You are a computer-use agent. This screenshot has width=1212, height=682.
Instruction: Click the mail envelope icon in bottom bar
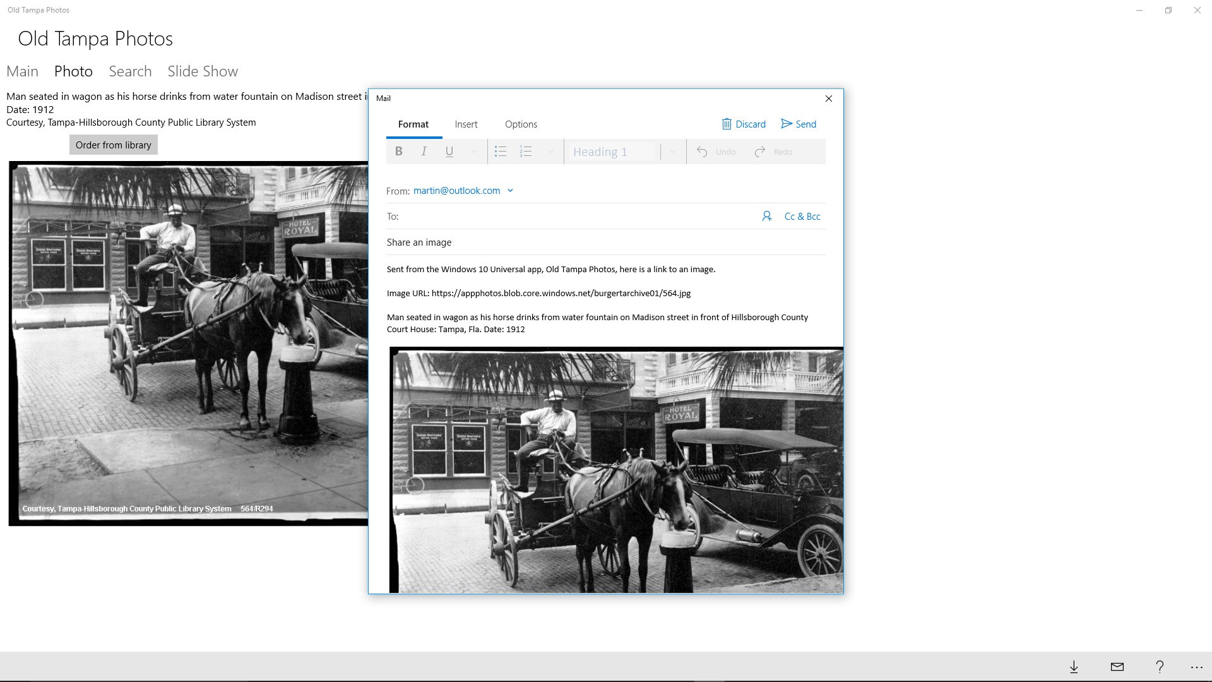tap(1117, 667)
